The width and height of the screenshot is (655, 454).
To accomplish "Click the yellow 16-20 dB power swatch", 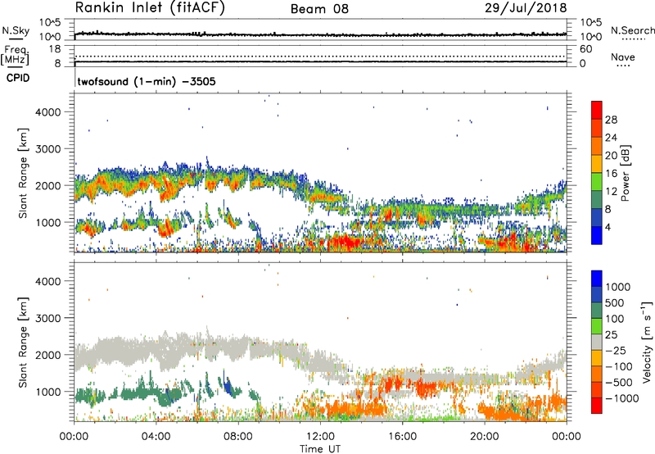I will pyautogui.click(x=597, y=164).
